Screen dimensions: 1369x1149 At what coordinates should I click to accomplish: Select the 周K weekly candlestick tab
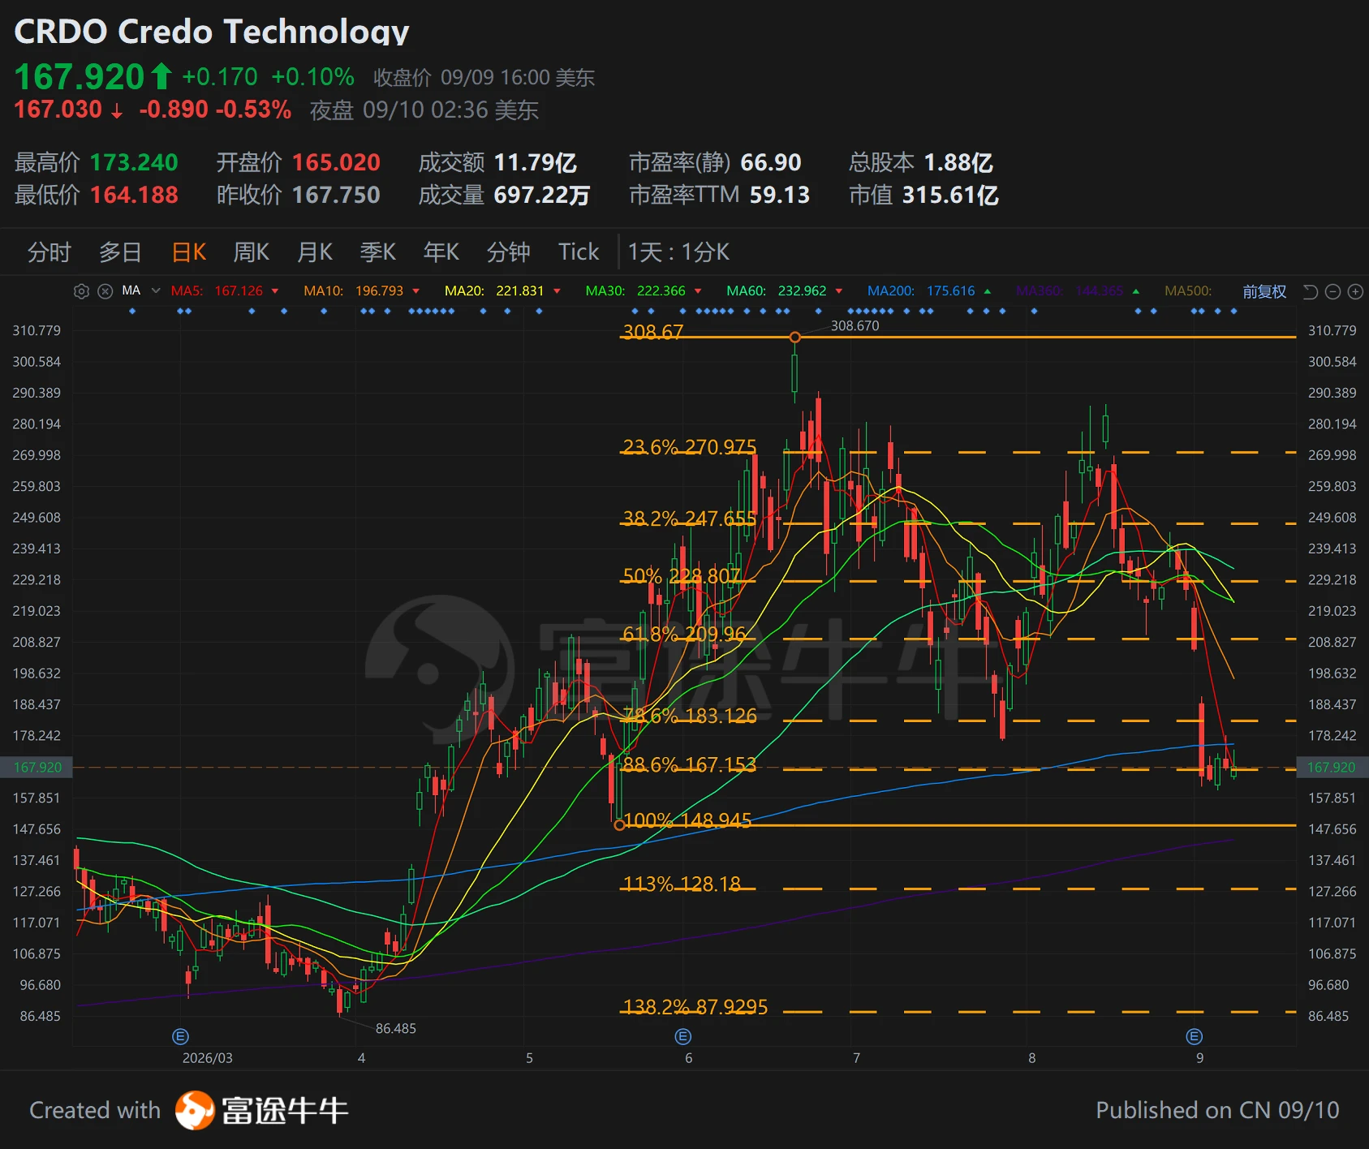point(252,252)
